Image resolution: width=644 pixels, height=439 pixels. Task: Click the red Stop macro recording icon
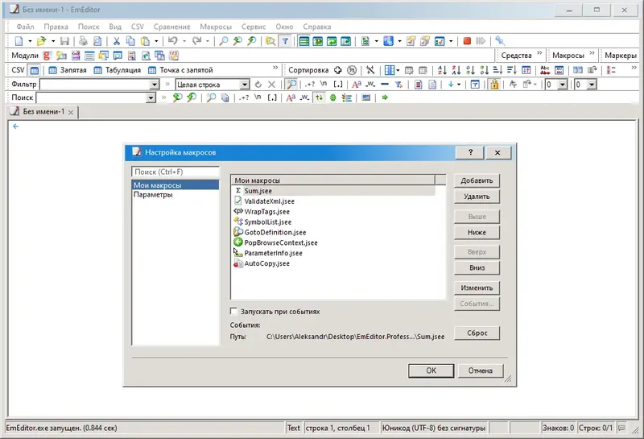pyautogui.click(x=467, y=41)
